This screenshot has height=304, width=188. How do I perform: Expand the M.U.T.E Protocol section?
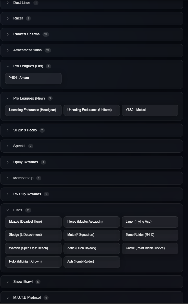coord(27,297)
